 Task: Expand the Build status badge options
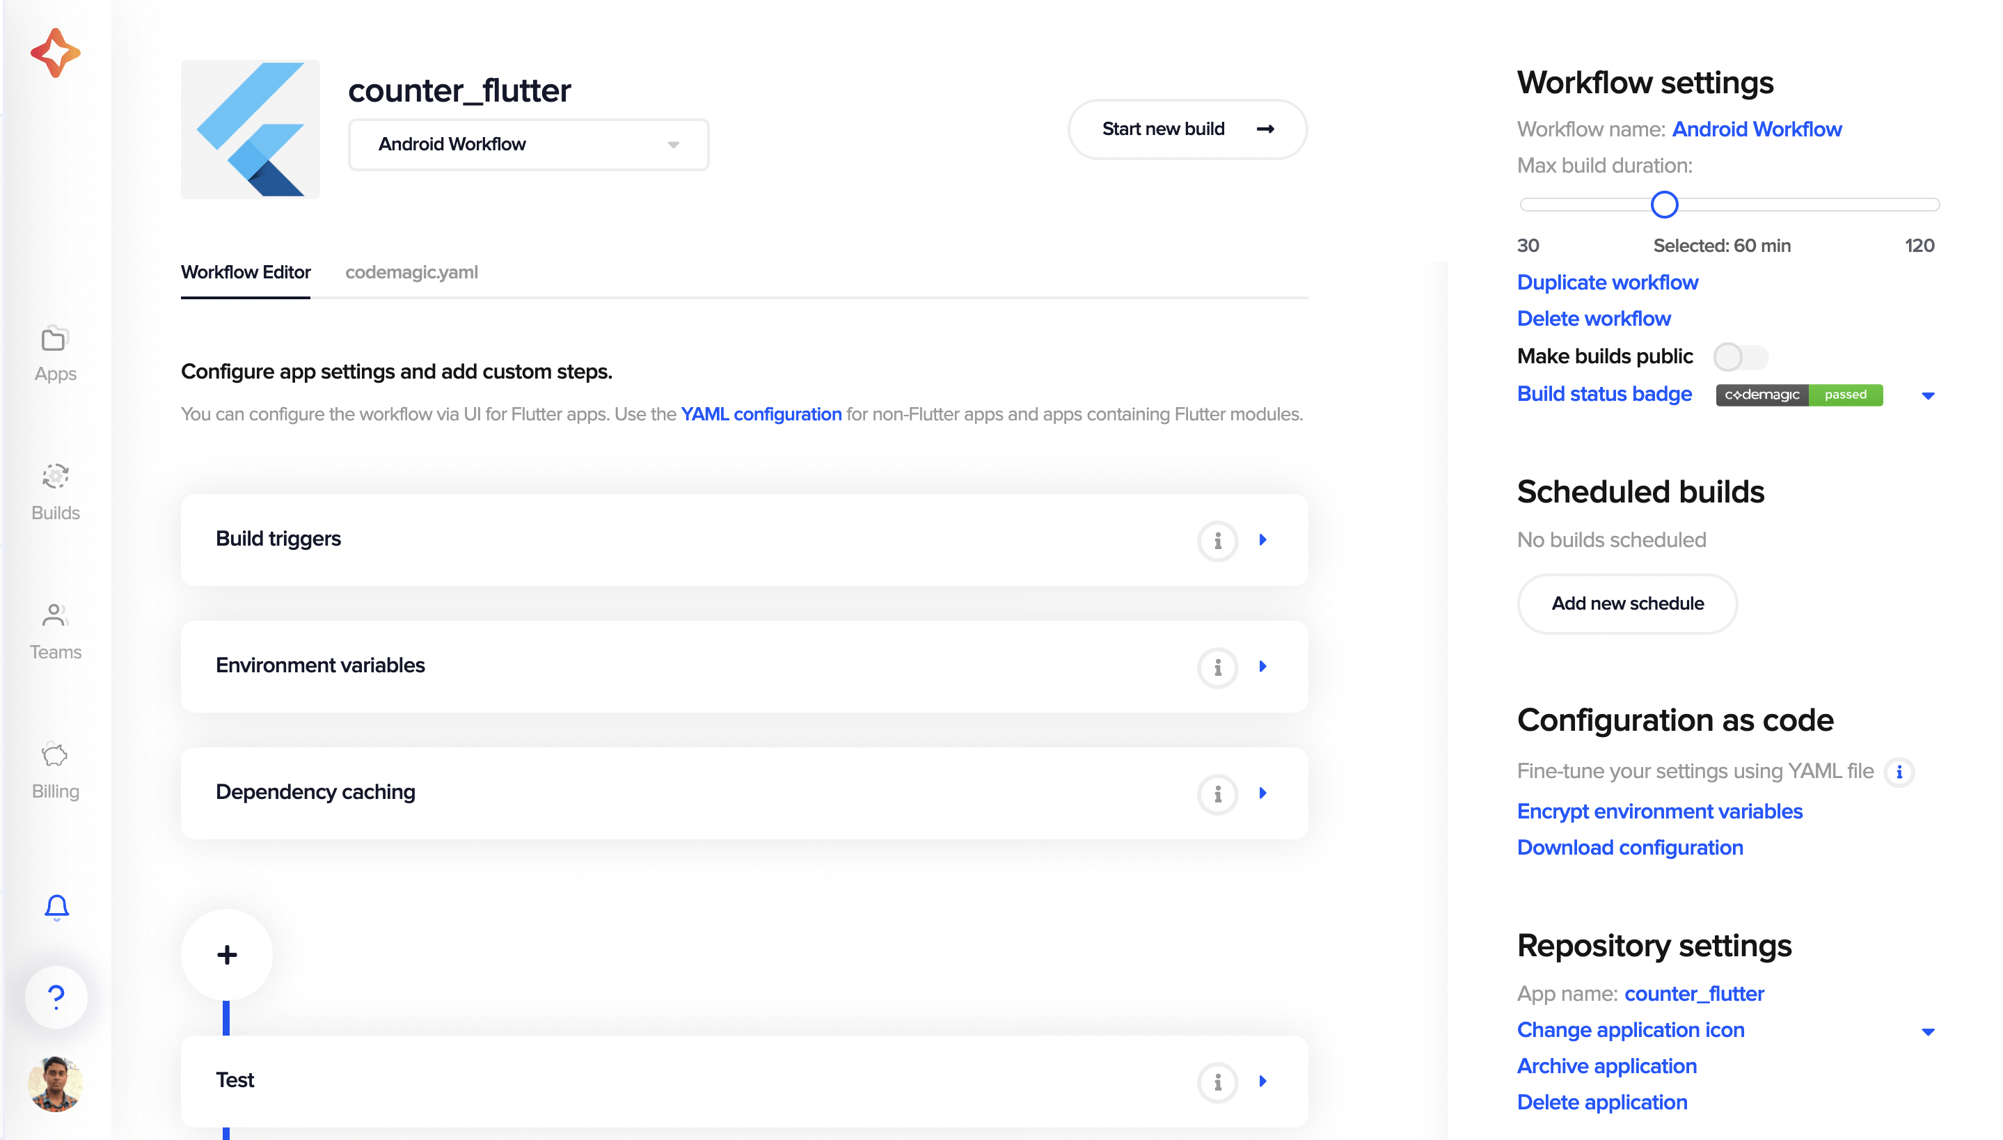[x=1928, y=395]
